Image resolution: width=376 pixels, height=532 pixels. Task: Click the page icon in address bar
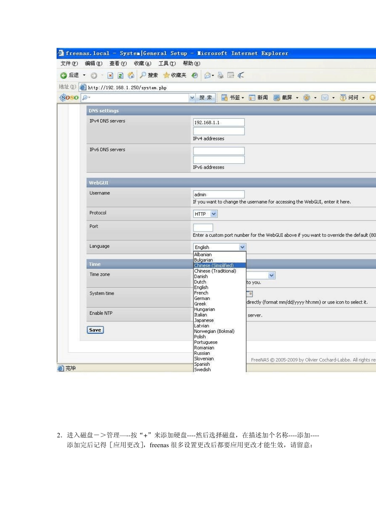(83, 87)
